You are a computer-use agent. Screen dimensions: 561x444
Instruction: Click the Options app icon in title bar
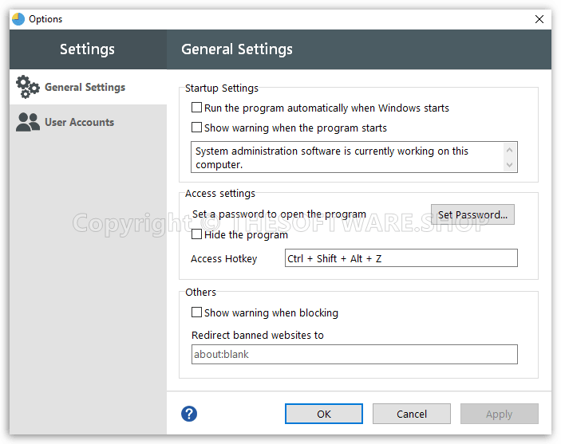click(x=18, y=19)
